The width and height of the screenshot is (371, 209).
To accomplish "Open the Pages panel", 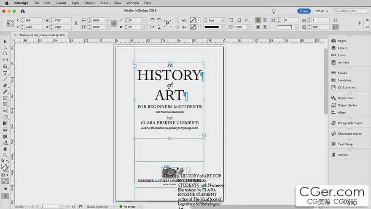I will [342, 41].
